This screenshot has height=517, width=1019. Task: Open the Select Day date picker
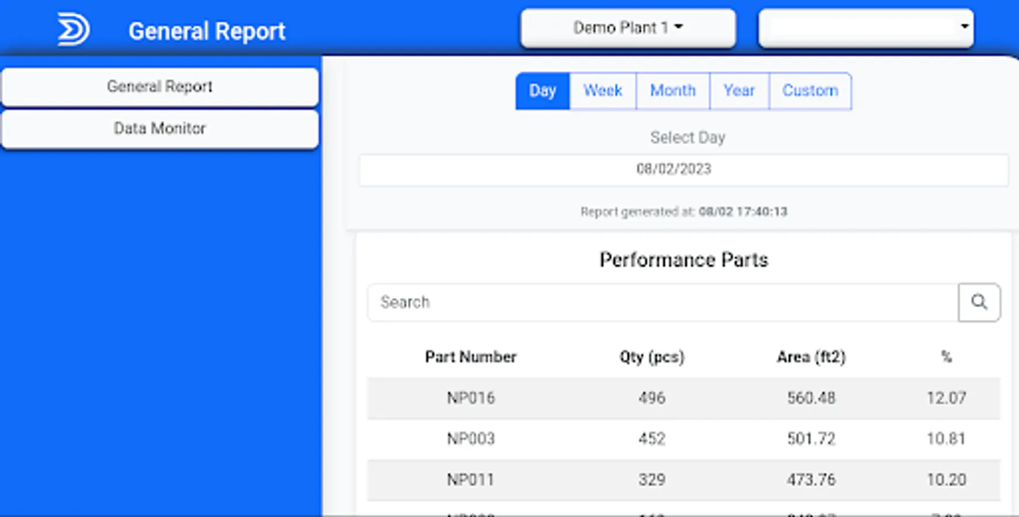tap(683, 169)
